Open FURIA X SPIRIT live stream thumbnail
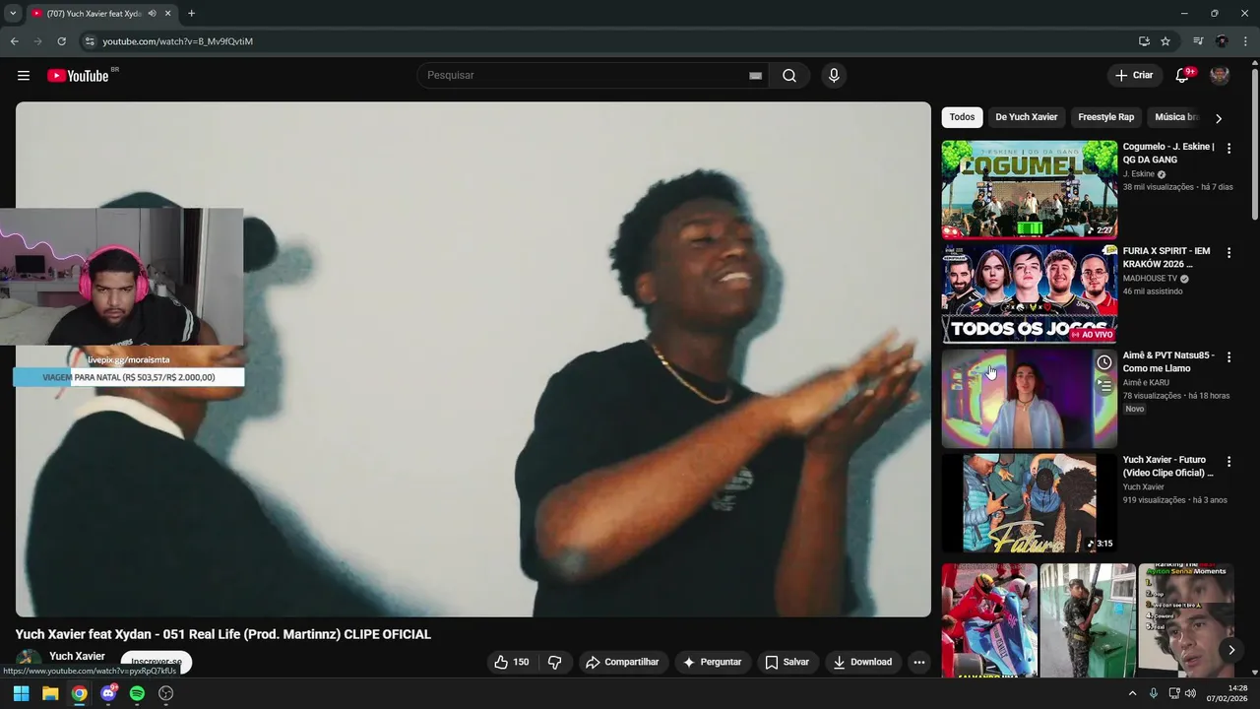Viewport: 1260px width, 709px height. 1029,293
